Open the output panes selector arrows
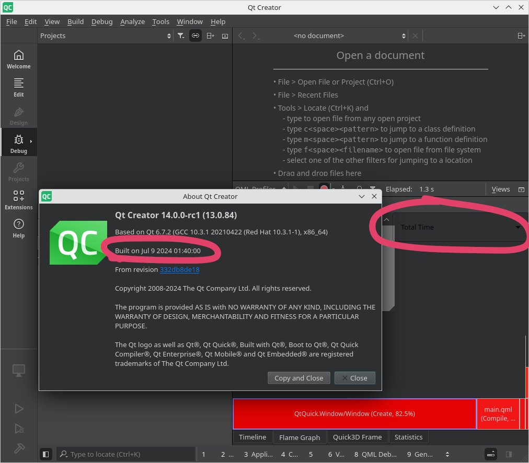Viewport: 529px width, 463px height. tap(447, 454)
